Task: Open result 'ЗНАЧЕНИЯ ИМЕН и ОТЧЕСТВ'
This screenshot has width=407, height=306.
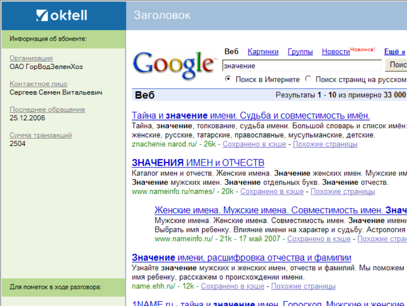Action: [x=198, y=163]
